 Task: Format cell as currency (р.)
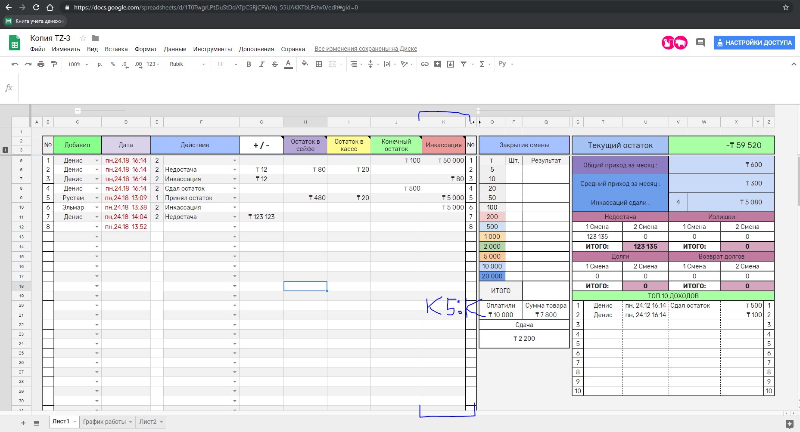coord(100,64)
